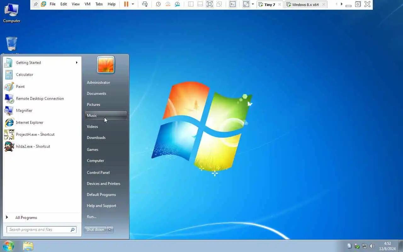
Task: Close the Tiny 7 tab
Action: [x=280, y=4]
